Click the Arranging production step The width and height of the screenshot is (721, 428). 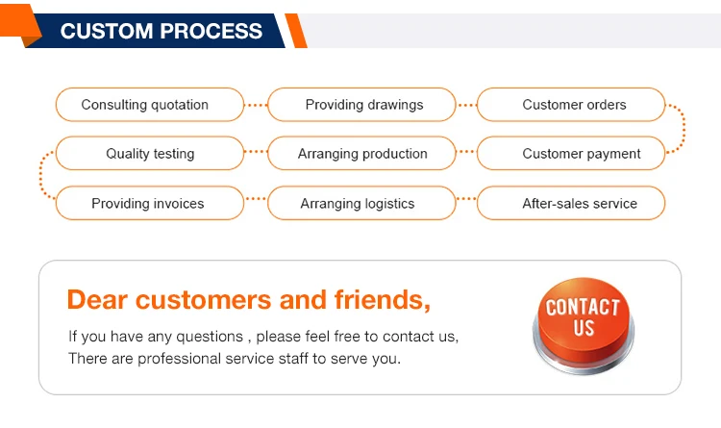pyautogui.click(x=361, y=154)
